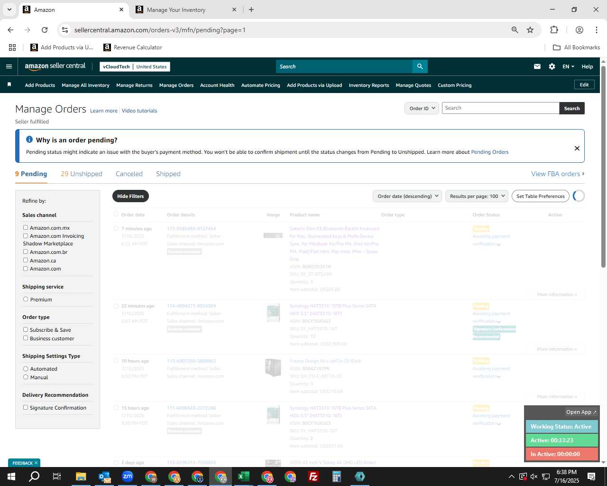Image resolution: width=607 pixels, height=486 pixels.
Task: Click the Edit button in the nav bar
Action: pyautogui.click(x=584, y=84)
